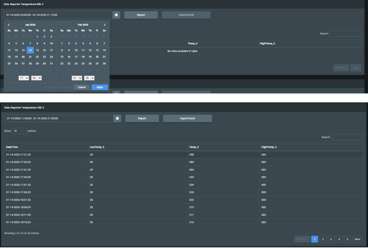The height and width of the screenshot is (248, 368).
Task: Open start minute dropdown under Jan 2026
Action: pos(36,78)
